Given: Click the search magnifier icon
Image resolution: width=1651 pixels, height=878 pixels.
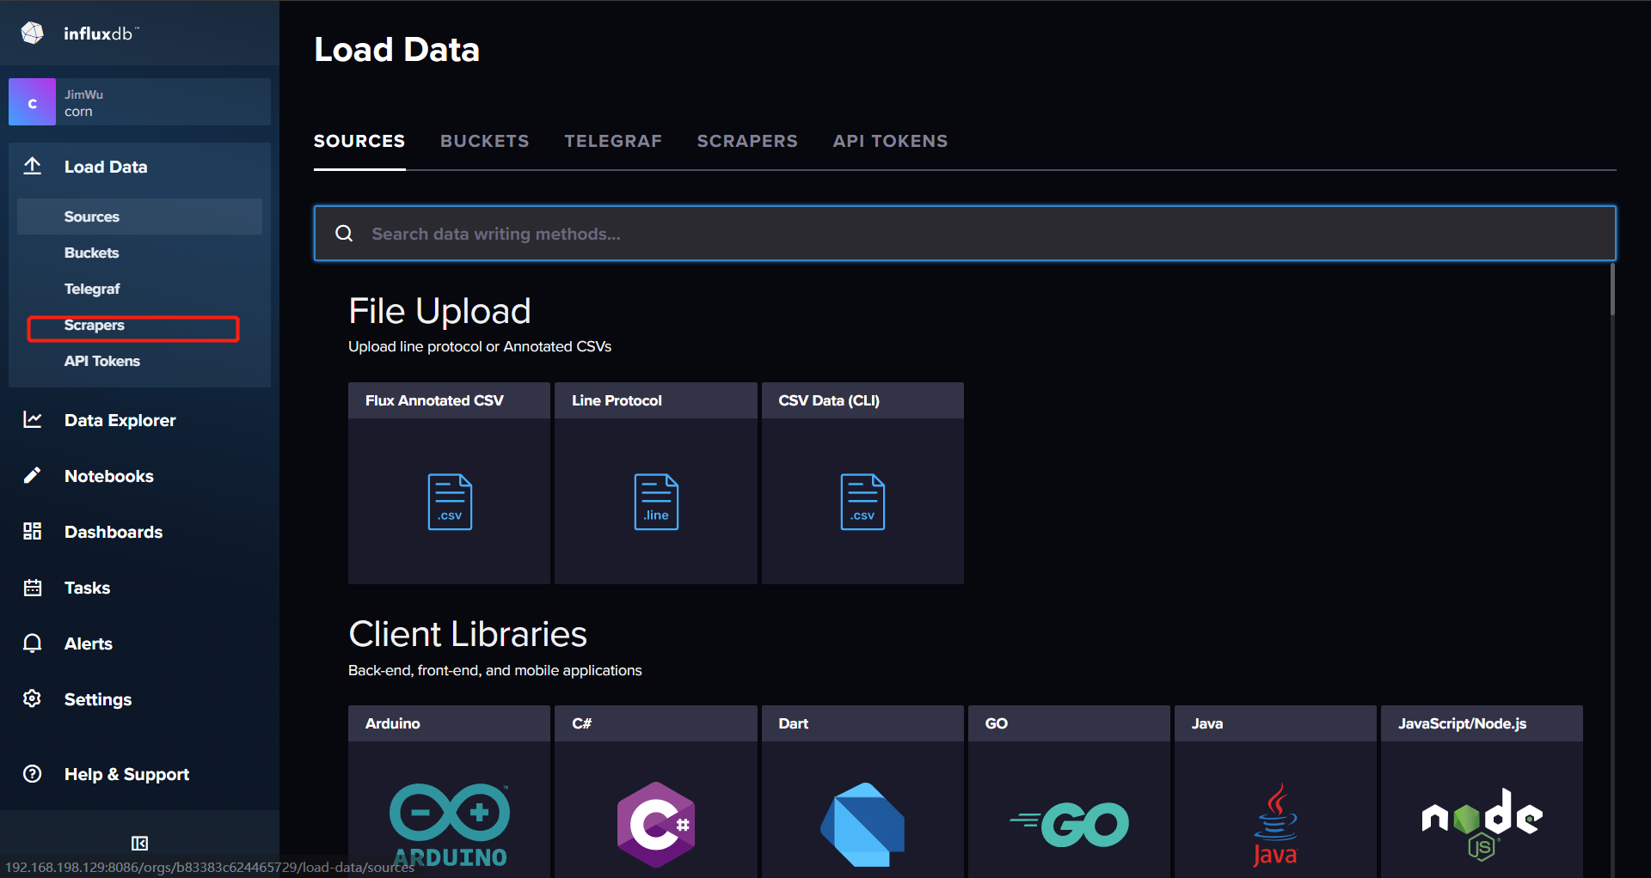Looking at the screenshot, I should click(x=344, y=234).
